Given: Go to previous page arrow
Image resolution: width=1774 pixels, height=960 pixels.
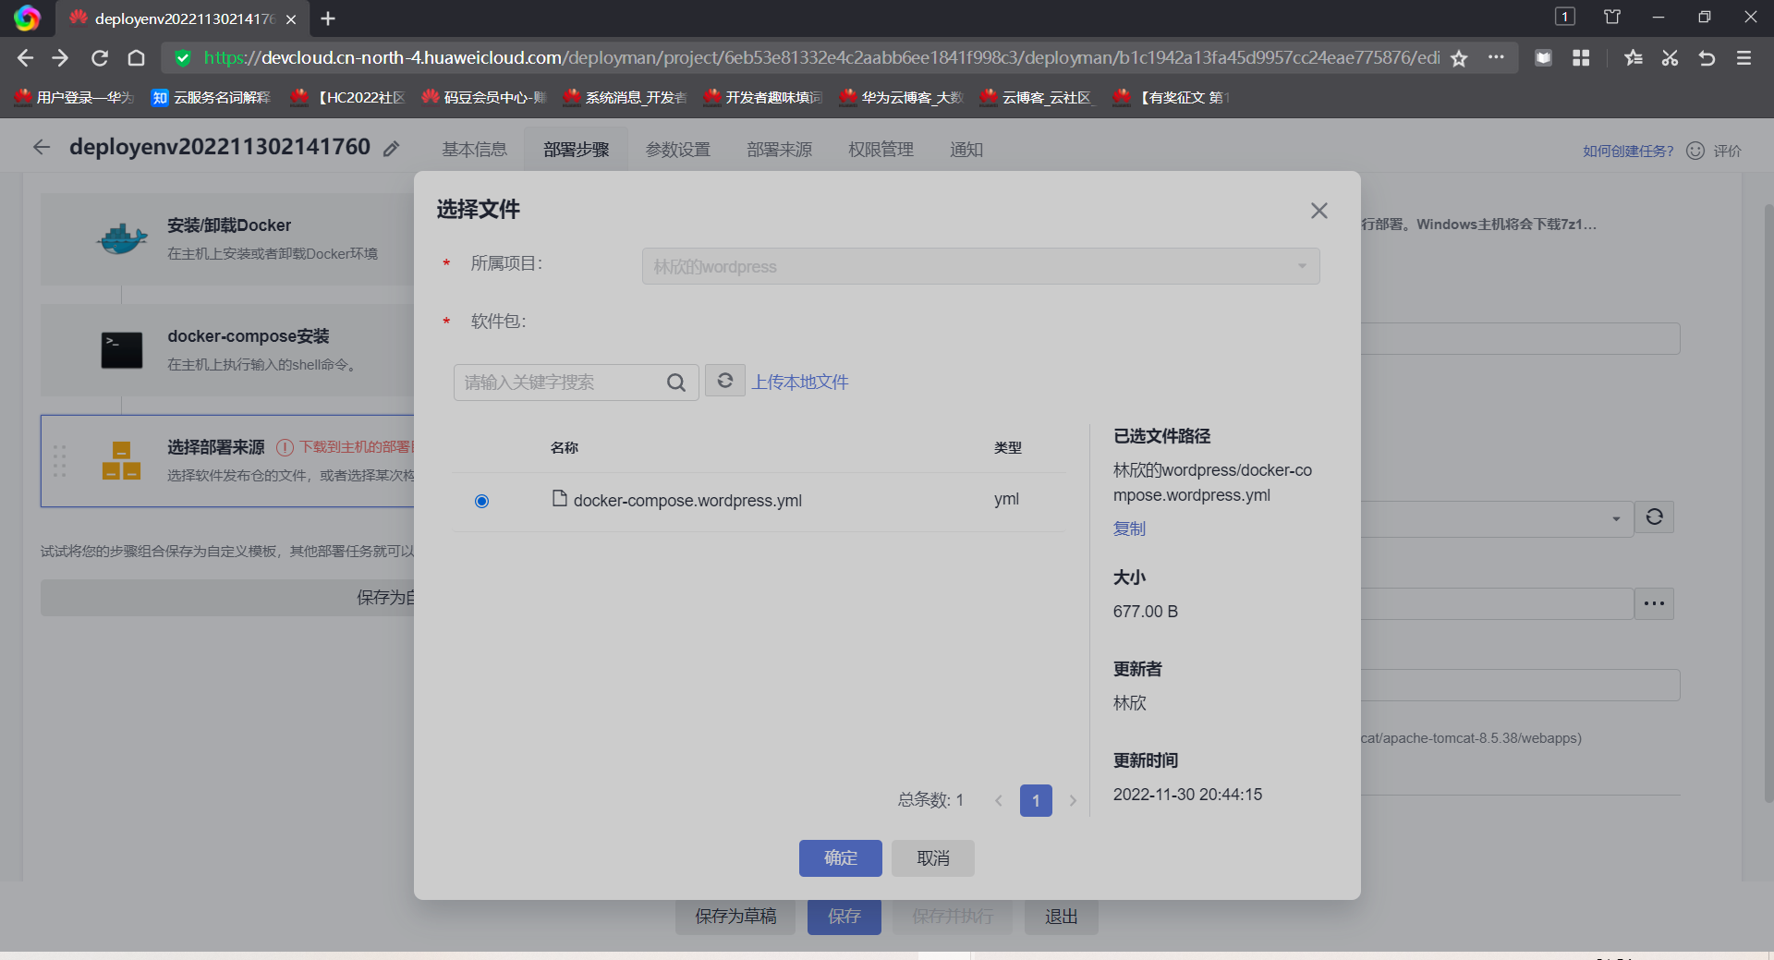Looking at the screenshot, I should [998, 801].
